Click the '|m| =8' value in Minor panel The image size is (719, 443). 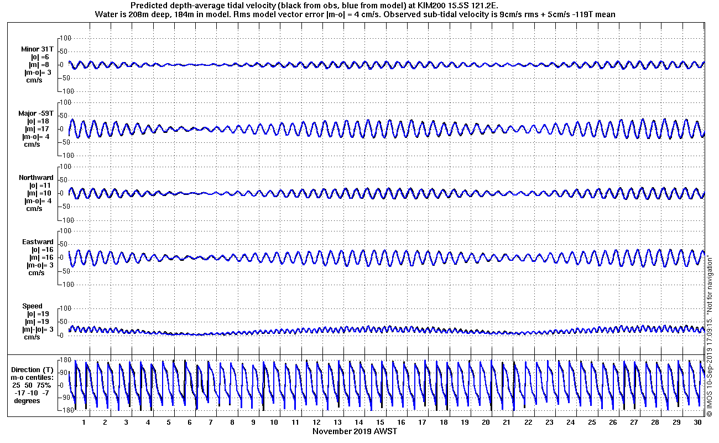(38, 65)
